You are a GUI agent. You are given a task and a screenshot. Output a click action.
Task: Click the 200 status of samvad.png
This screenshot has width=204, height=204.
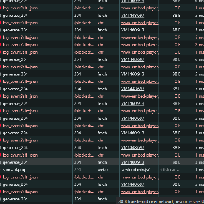pyautogui.click(x=78, y=170)
